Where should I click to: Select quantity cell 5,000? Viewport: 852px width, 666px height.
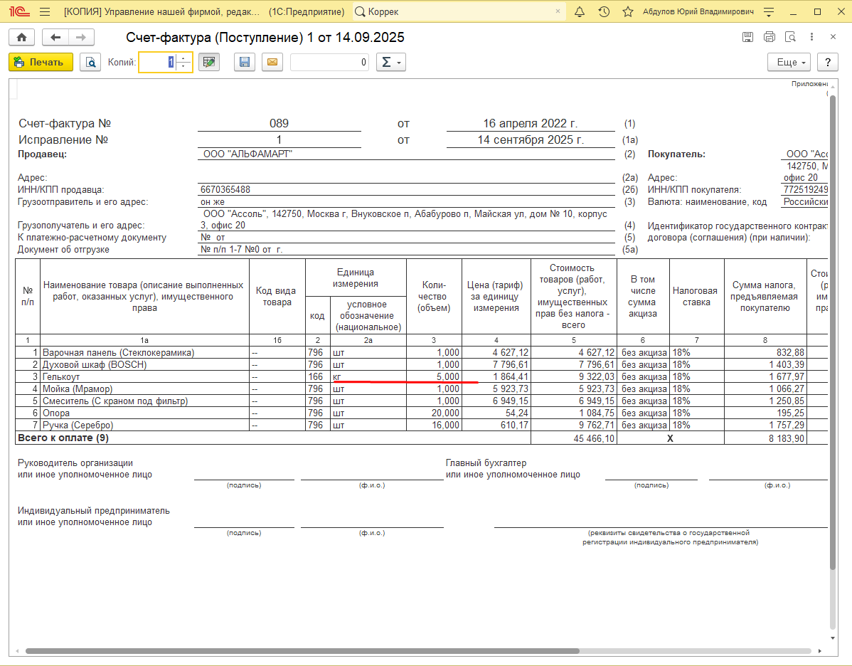point(434,376)
